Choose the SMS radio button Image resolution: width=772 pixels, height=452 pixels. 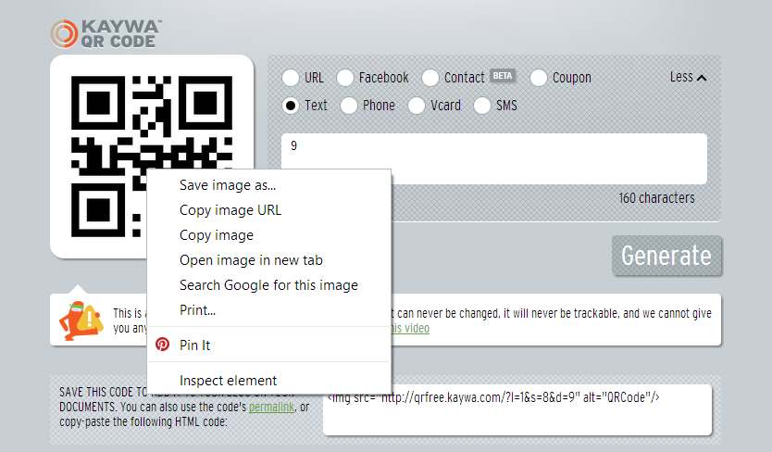[x=482, y=106]
